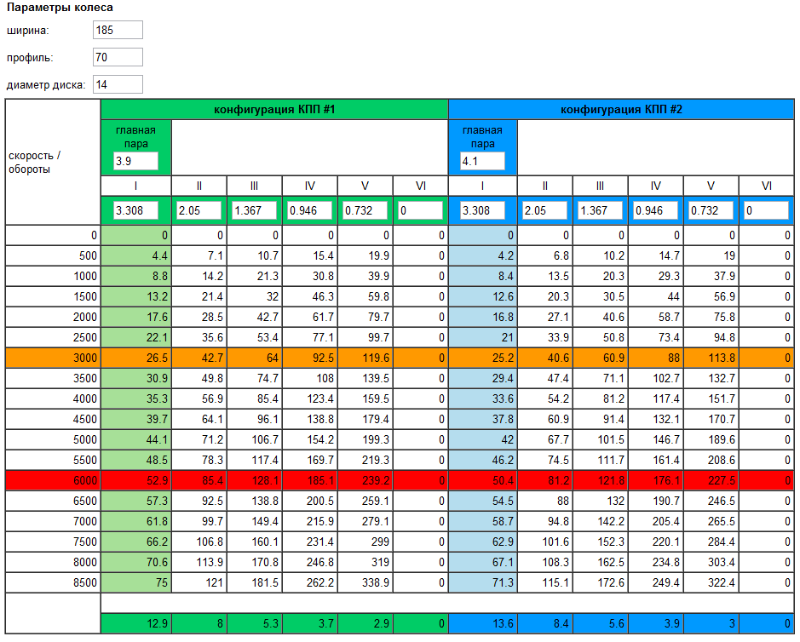
Task: Click gear III ratio 1.367 in КПП #2
Action: (x=601, y=210)
